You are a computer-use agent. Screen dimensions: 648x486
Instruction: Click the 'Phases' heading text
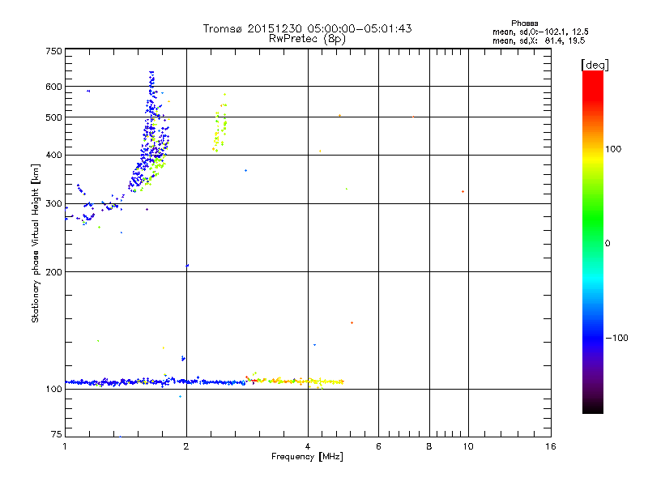(x=524, y=23)
